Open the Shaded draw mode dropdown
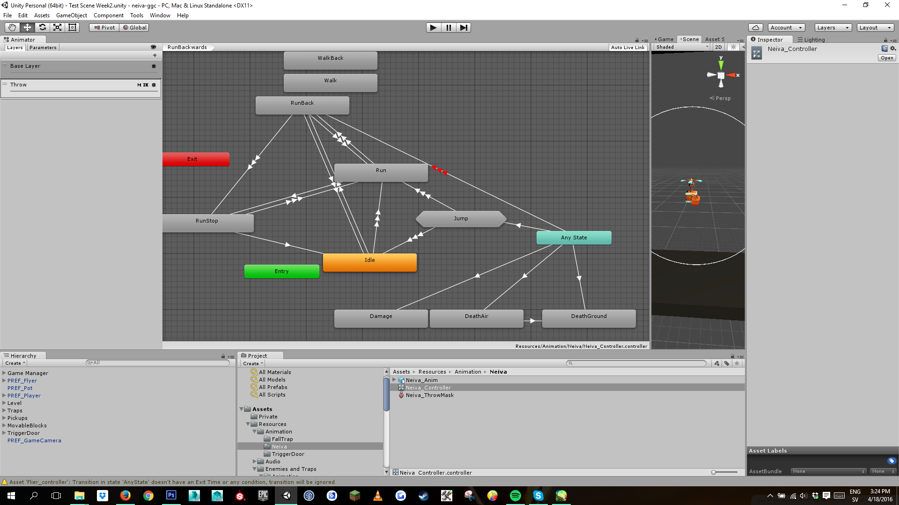The height and width of the screenshot is (505, 899). coord(680,47)
